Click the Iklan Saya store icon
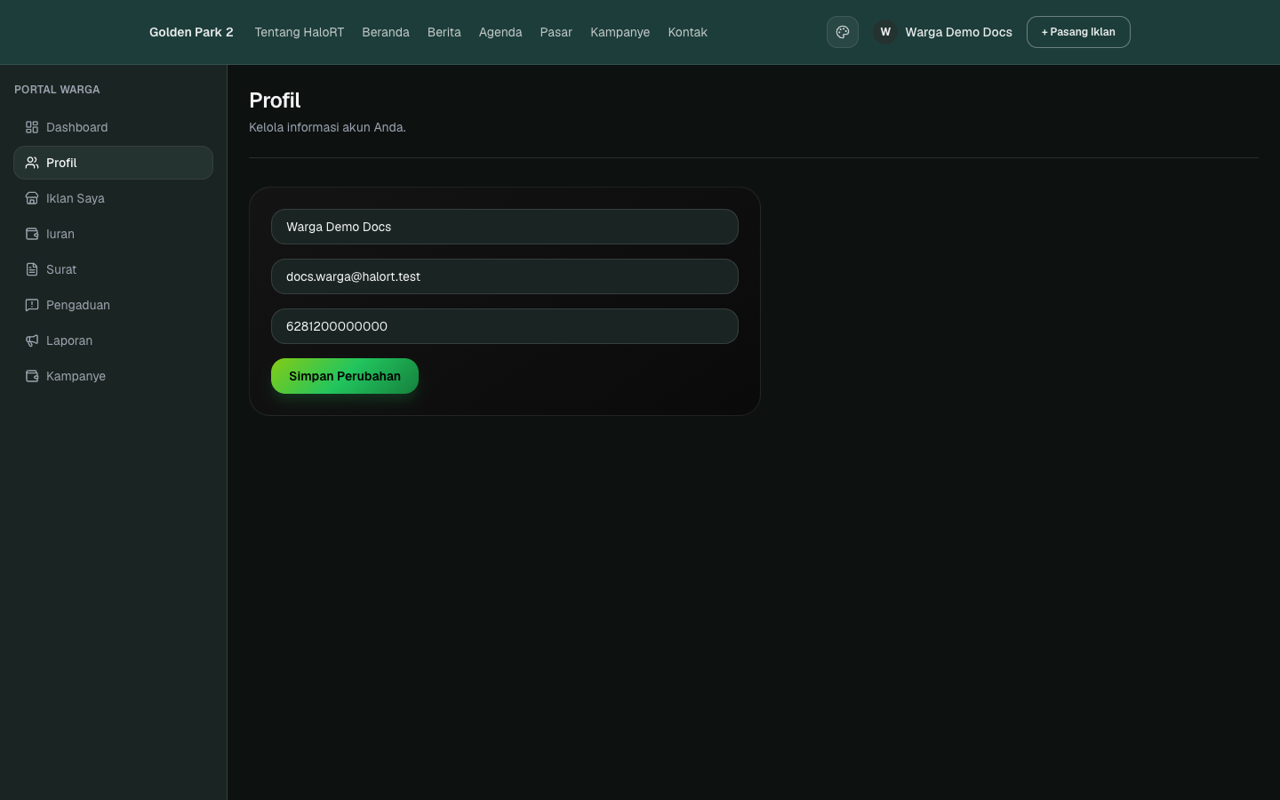The height and width of the screenshot is (800, 1280). (x=32, y=198)
